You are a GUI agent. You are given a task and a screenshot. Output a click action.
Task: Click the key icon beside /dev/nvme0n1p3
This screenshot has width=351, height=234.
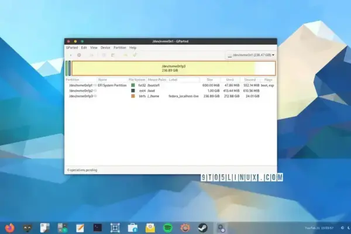tap(95, 96)
